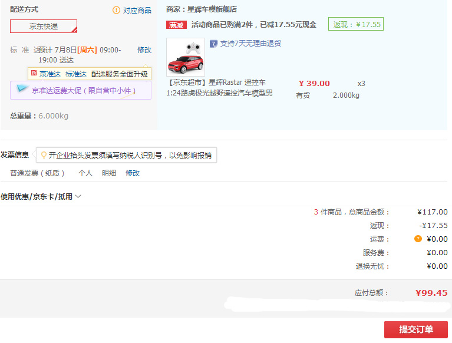
Task: Click the red 满减 promotion tag
Action: (176, 25)
